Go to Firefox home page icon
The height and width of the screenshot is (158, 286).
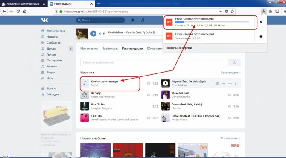[25, 11]
